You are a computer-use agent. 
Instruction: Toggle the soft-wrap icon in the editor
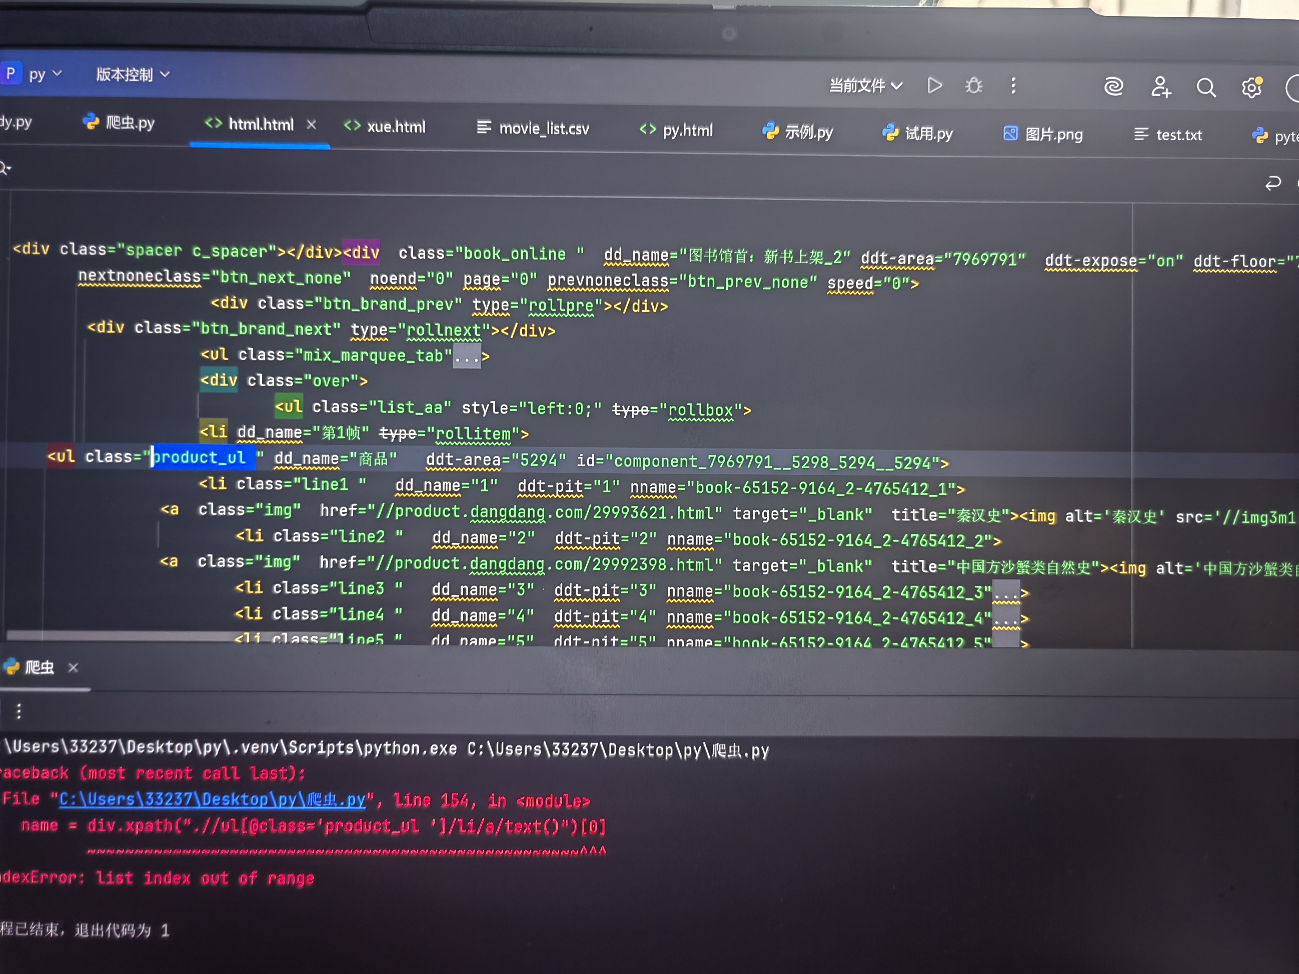pyautogui.click(x=1273, y=184)
